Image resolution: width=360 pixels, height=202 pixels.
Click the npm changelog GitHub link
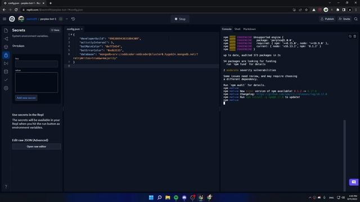point(291,94)
